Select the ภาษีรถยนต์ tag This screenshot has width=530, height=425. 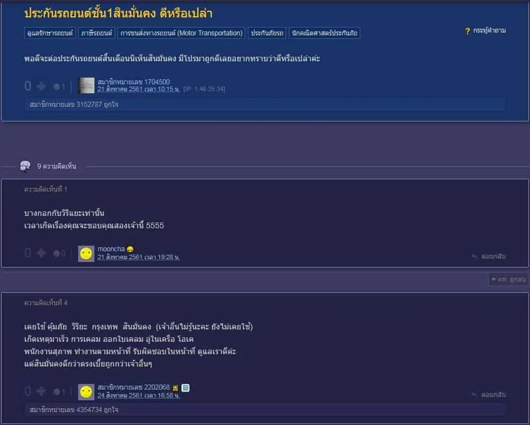(96, 33)
